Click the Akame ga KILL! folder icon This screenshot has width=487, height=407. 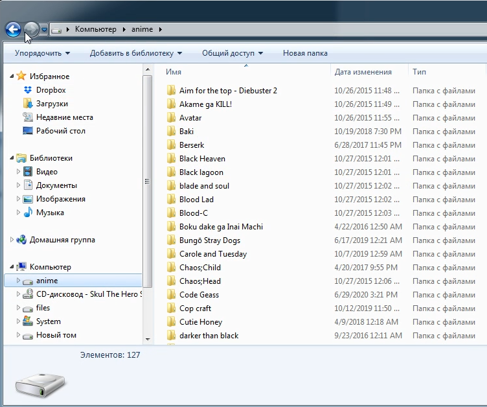(171, 104)
